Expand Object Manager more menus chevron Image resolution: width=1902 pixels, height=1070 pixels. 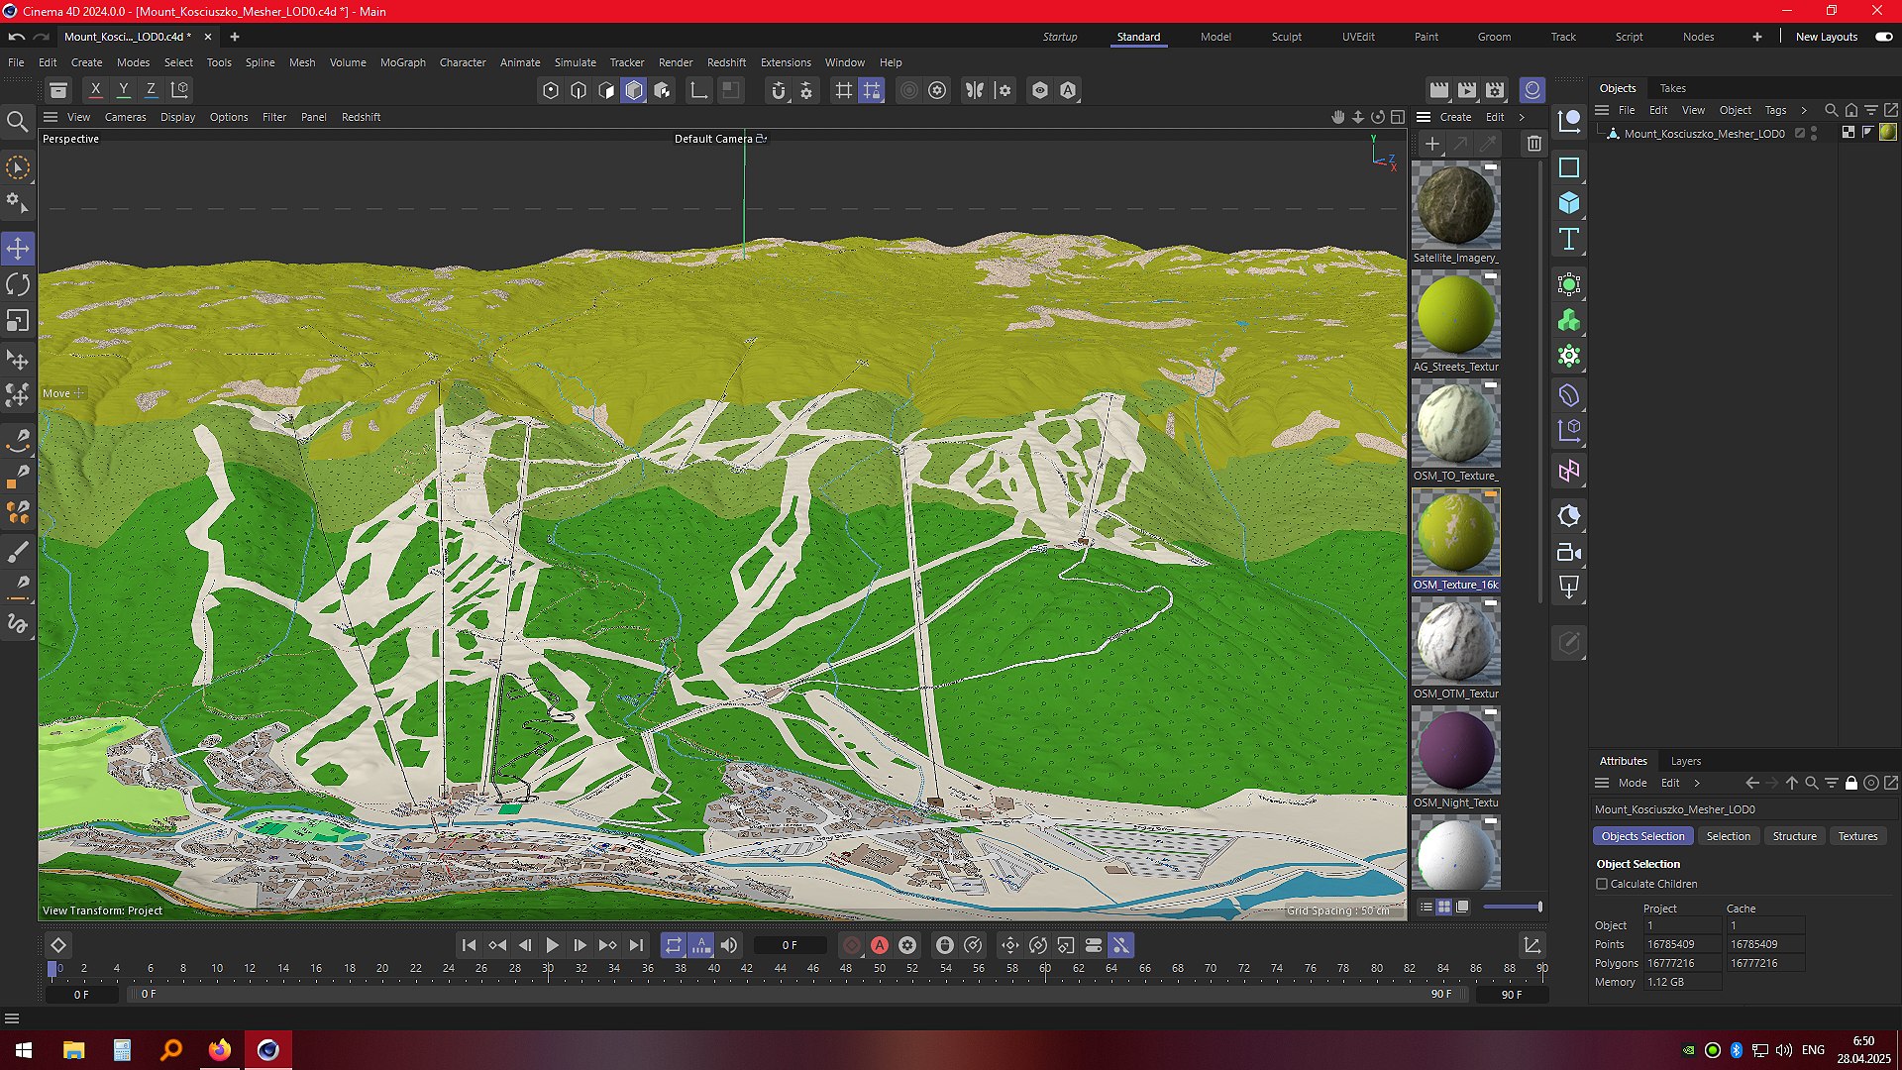(x=1804, y=110)
